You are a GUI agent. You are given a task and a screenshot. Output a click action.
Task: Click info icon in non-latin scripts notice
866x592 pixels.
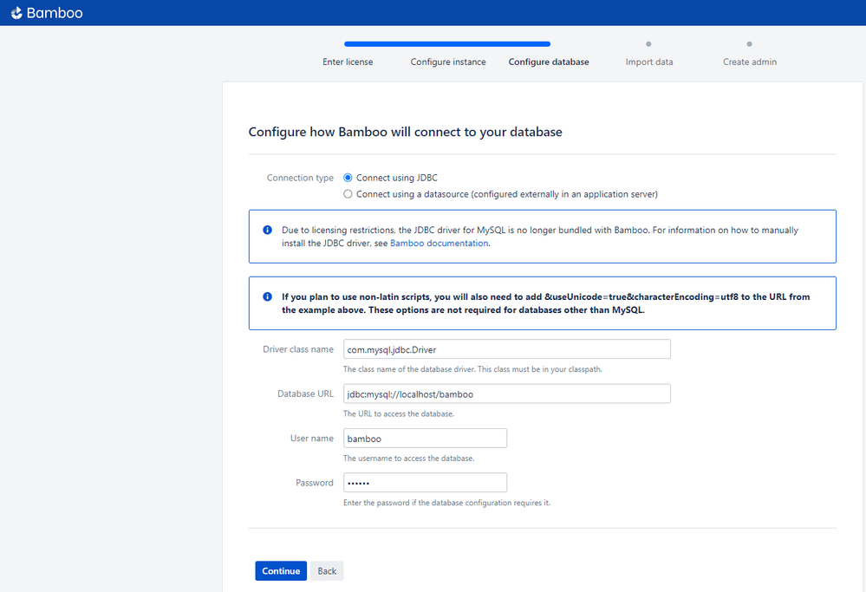coord(267,296)
